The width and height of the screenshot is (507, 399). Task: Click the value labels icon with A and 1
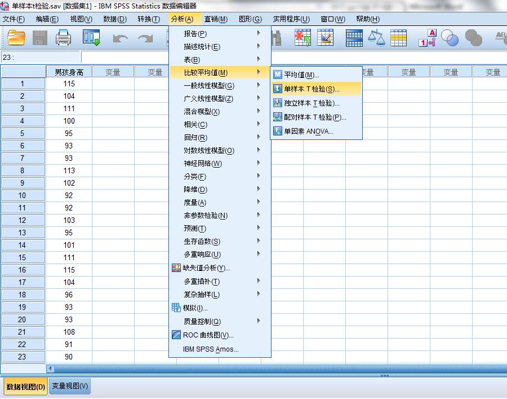click(x=428, y=38)
